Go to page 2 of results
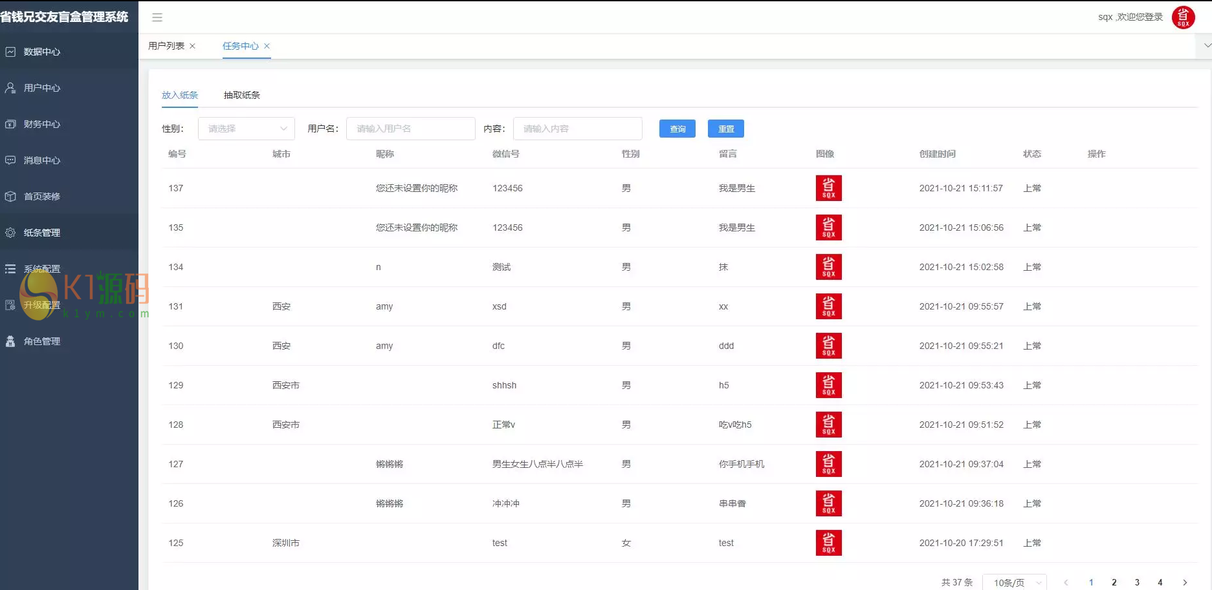Screen dimensions: 1212x590 [1114, 582]
